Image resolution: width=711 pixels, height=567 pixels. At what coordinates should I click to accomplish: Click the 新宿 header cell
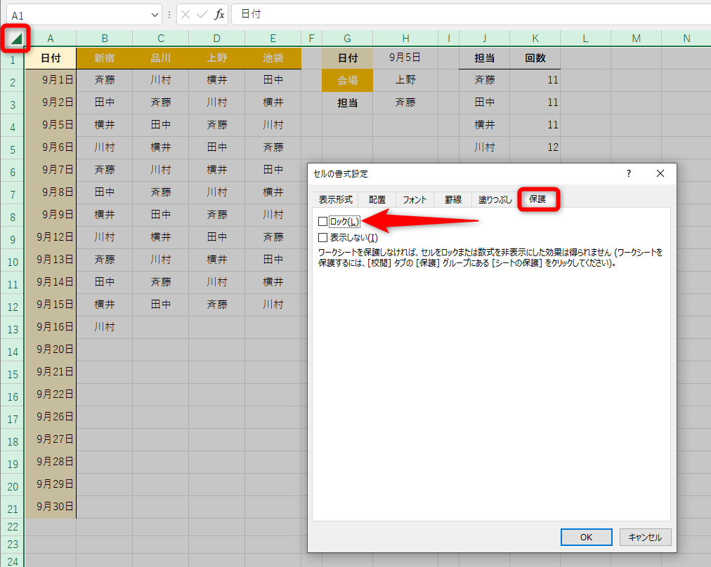tap(104, 58)
